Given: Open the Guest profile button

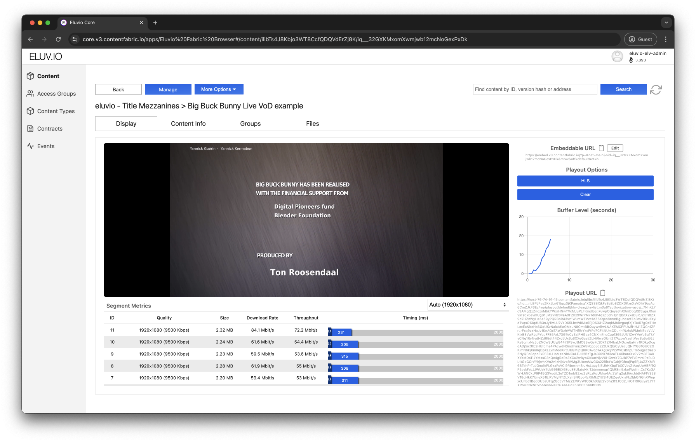Looking at the screenshot, I should pyautogui.click(x=640, y=39).
